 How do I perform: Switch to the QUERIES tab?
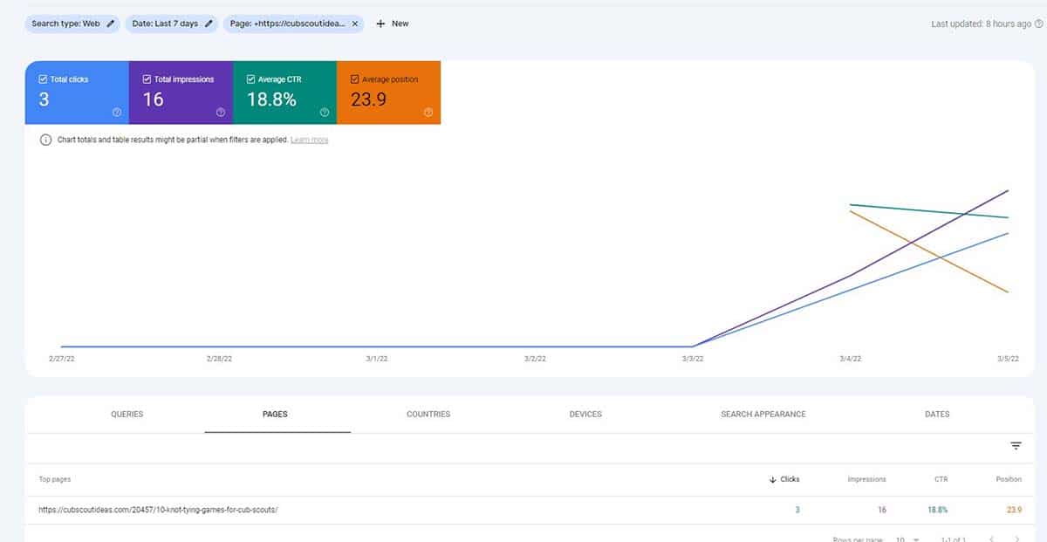(x=127, y=414)
